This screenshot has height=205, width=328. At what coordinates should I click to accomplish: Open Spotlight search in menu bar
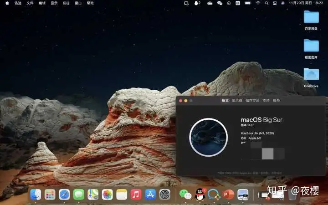pos(266,3)
